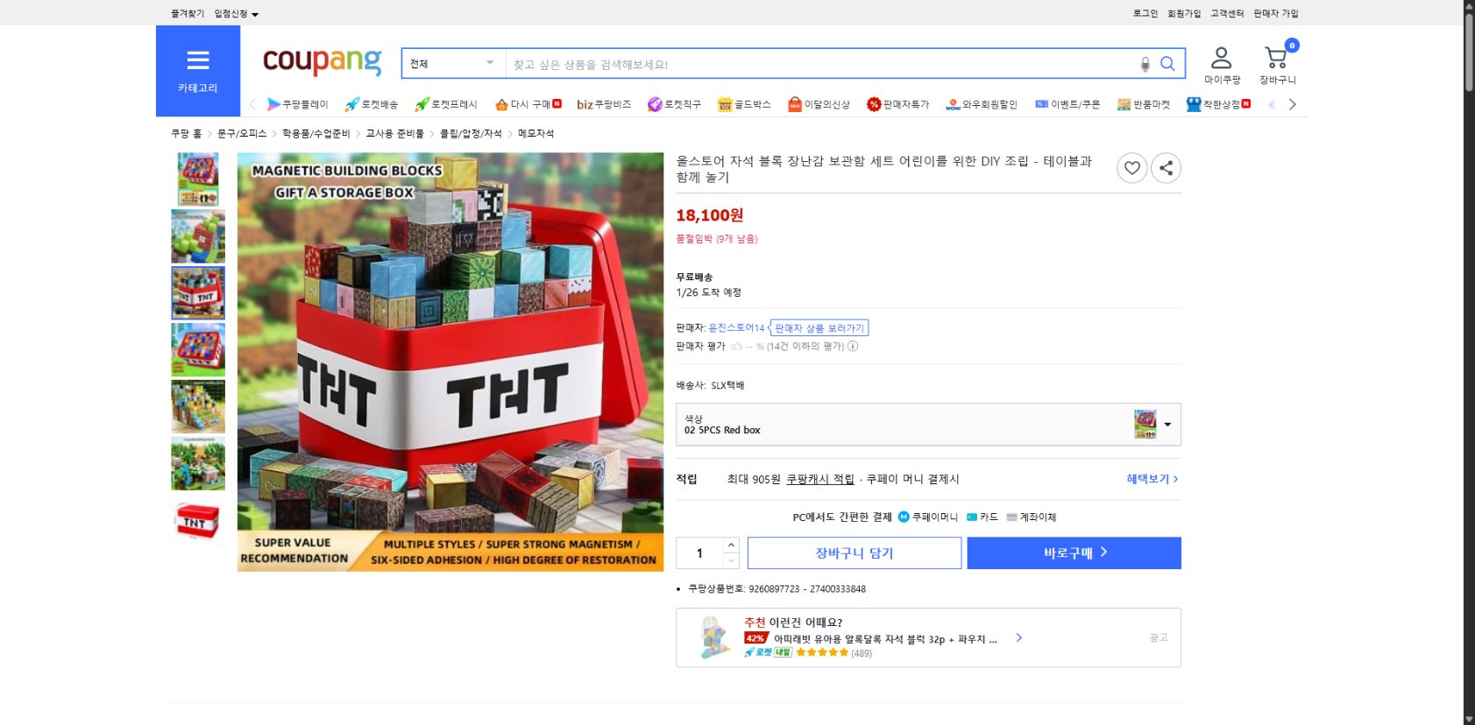
Task: Click the 바로구매 button
Action: click(1074, 553)
